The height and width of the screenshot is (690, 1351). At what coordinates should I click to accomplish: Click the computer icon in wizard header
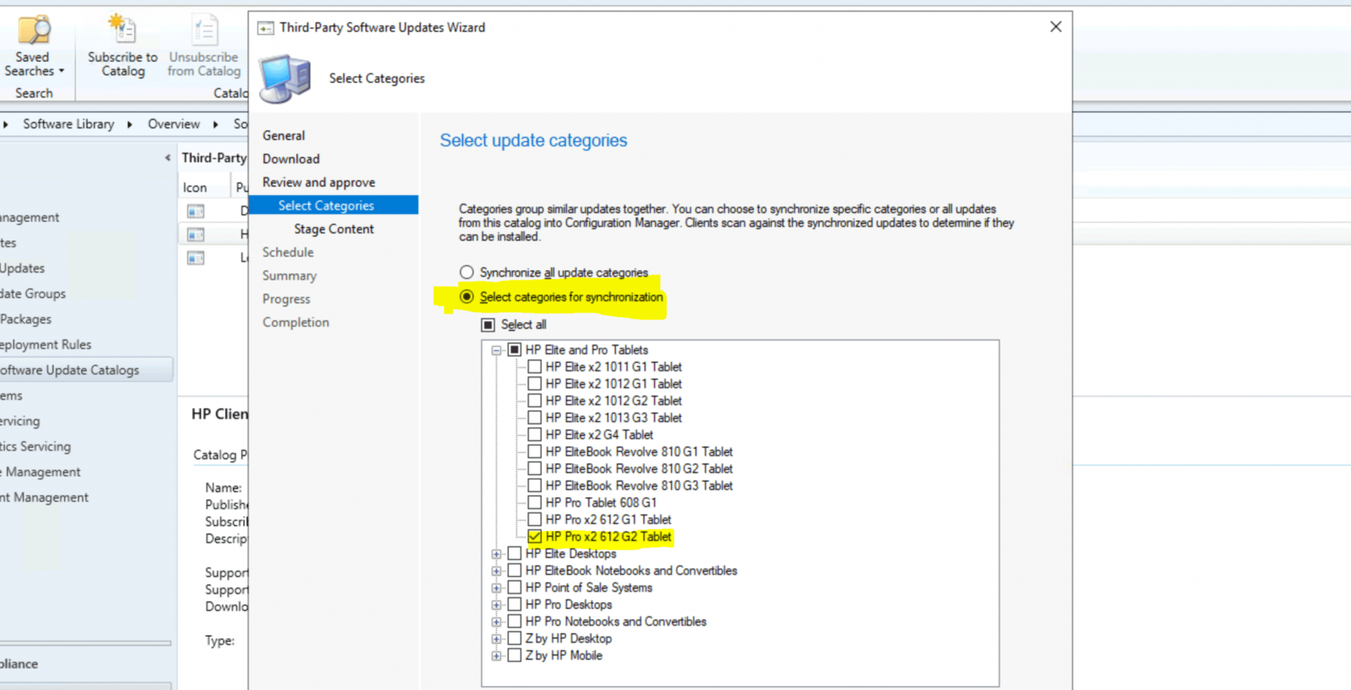click(x=286, y=78)
